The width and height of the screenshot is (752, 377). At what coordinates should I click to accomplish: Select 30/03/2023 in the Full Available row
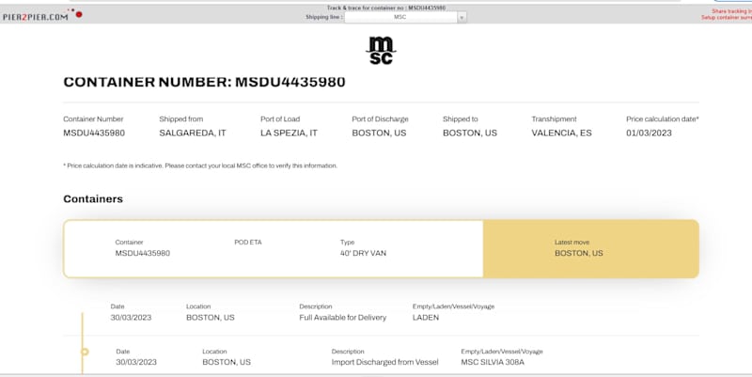coord(131,318)
